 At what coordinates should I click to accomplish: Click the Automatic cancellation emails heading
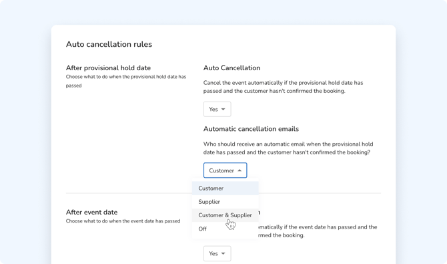[251, 129]
